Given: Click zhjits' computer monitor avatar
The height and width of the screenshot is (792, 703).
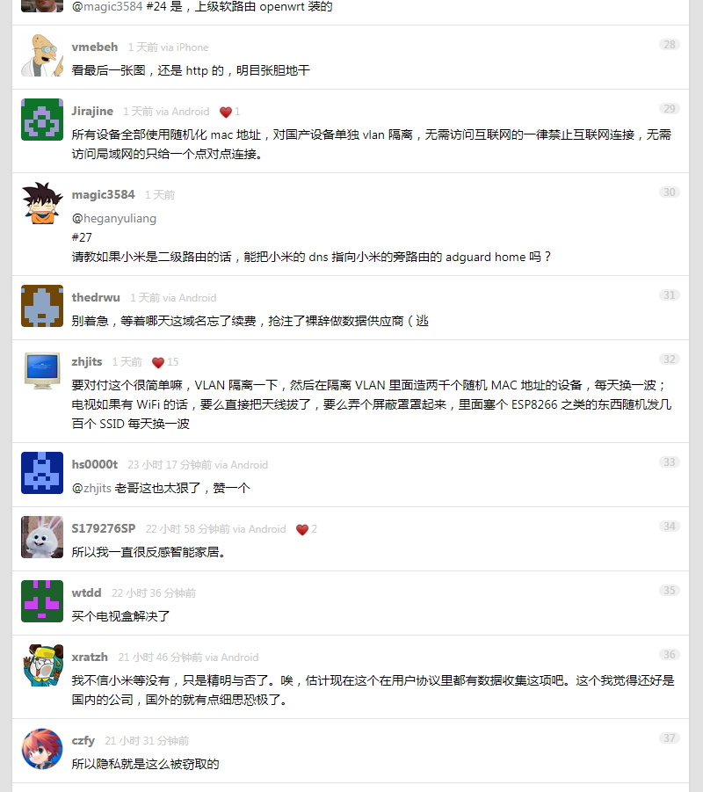Looking at the screenshot, I should tap(42, 370).
